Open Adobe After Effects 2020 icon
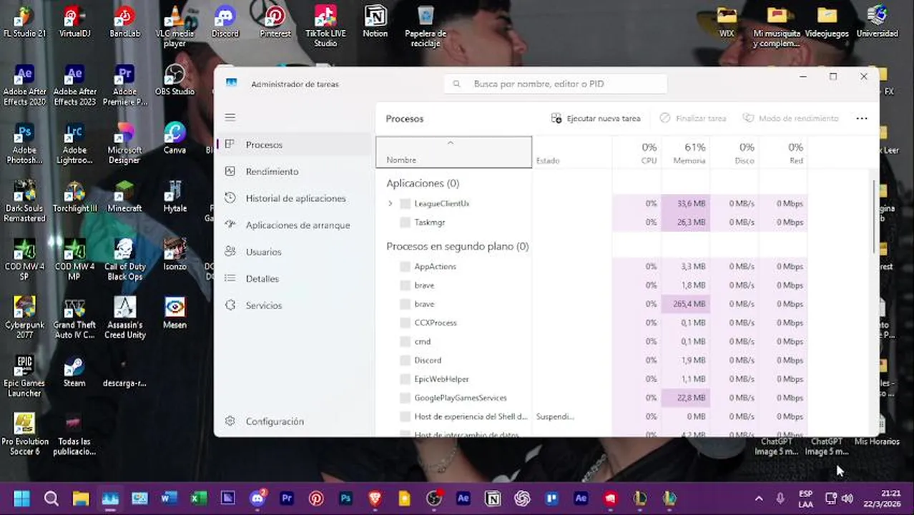Screen dimensions: 914x515 pos(24,85)
